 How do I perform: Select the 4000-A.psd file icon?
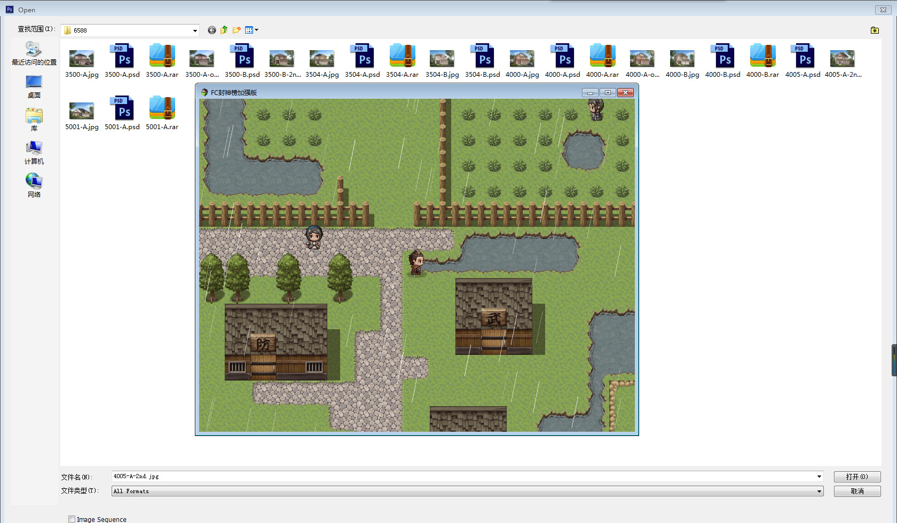(x=562, y=56)
